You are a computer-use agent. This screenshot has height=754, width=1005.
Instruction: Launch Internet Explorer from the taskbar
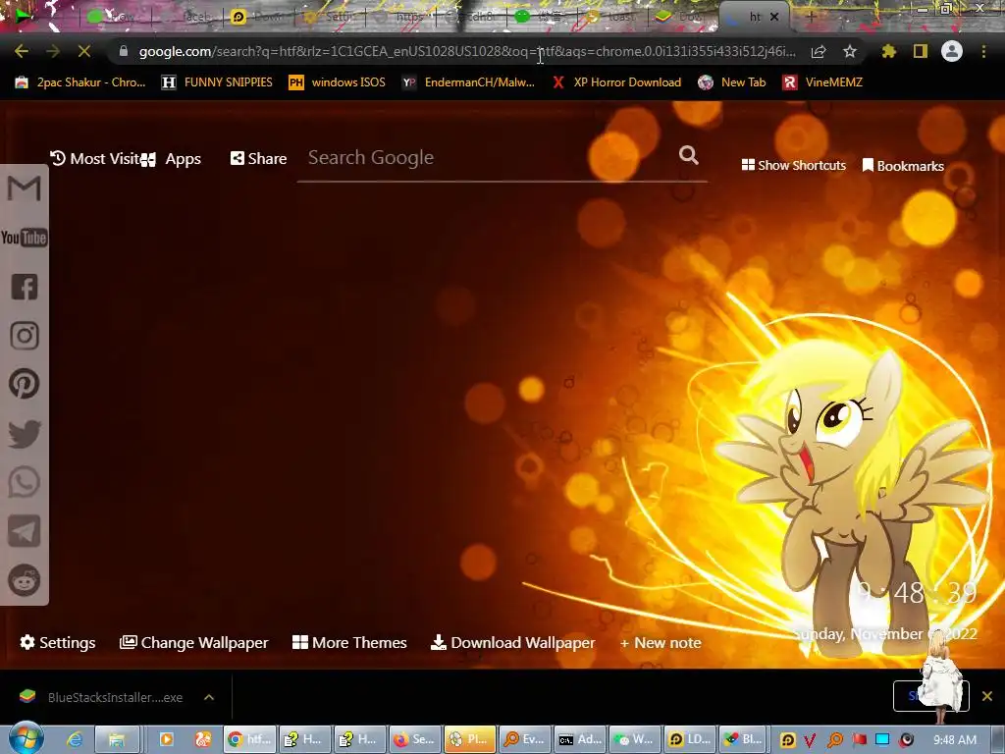click(75, 739)
